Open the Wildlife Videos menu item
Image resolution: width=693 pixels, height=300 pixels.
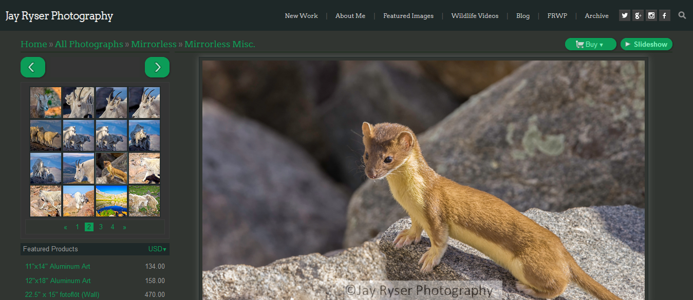[x=475, y=16]
